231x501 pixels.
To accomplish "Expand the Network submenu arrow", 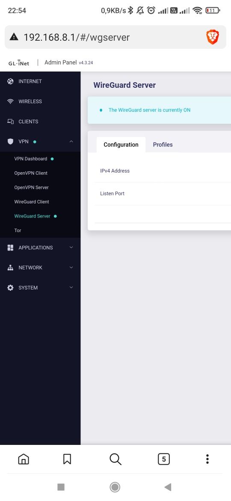I will tap(71, 268).
